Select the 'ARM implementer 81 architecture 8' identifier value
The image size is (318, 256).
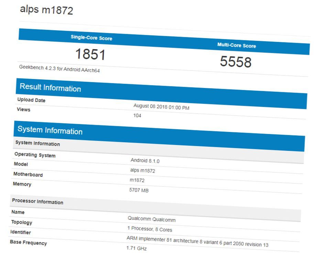click(x=198, y=242)
